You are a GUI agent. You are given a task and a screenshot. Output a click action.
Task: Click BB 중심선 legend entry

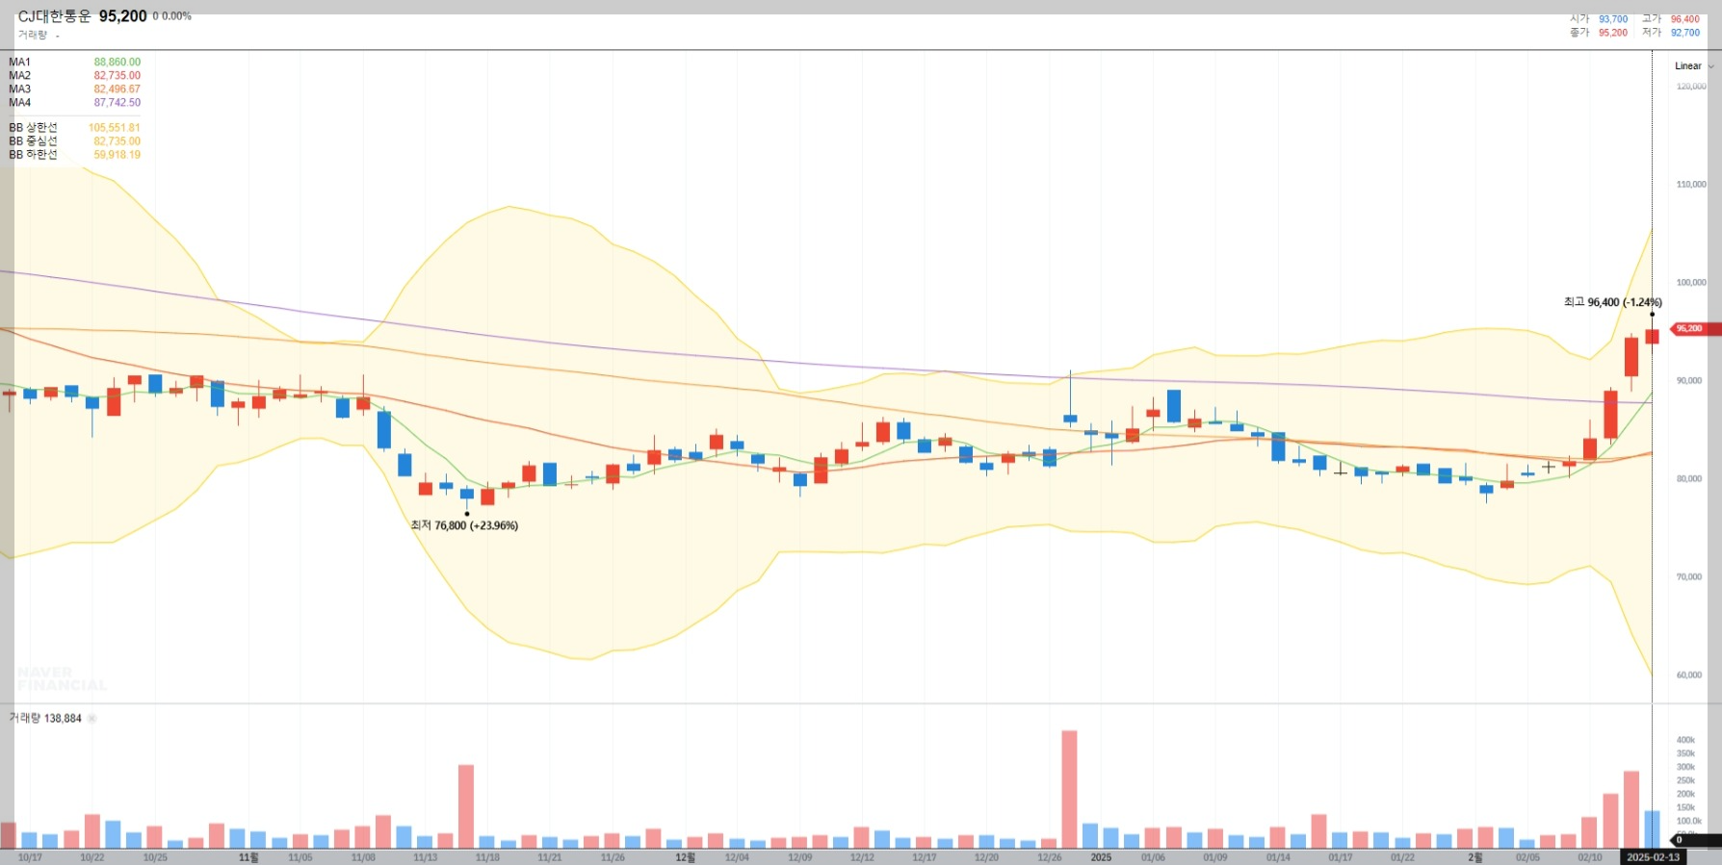74,141
